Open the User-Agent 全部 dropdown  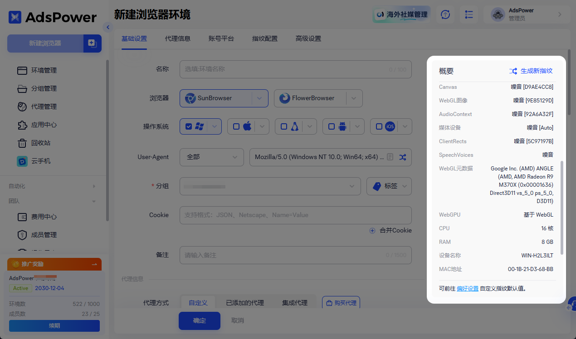click(212, 157)
